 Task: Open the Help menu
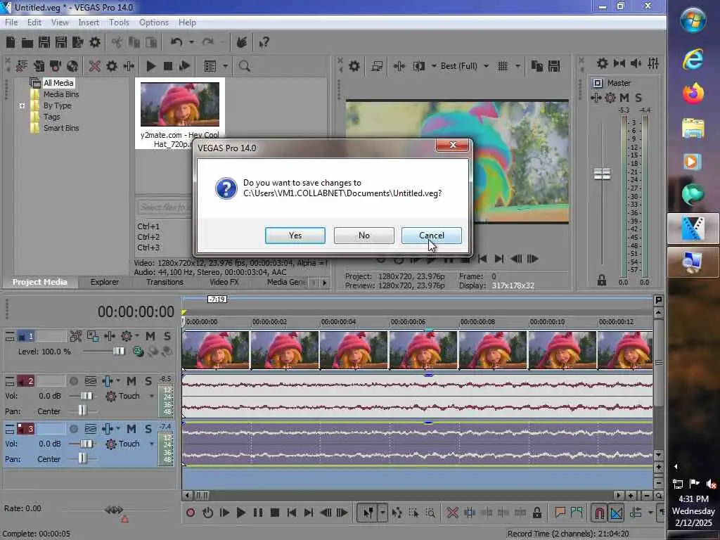pos(187,22)
